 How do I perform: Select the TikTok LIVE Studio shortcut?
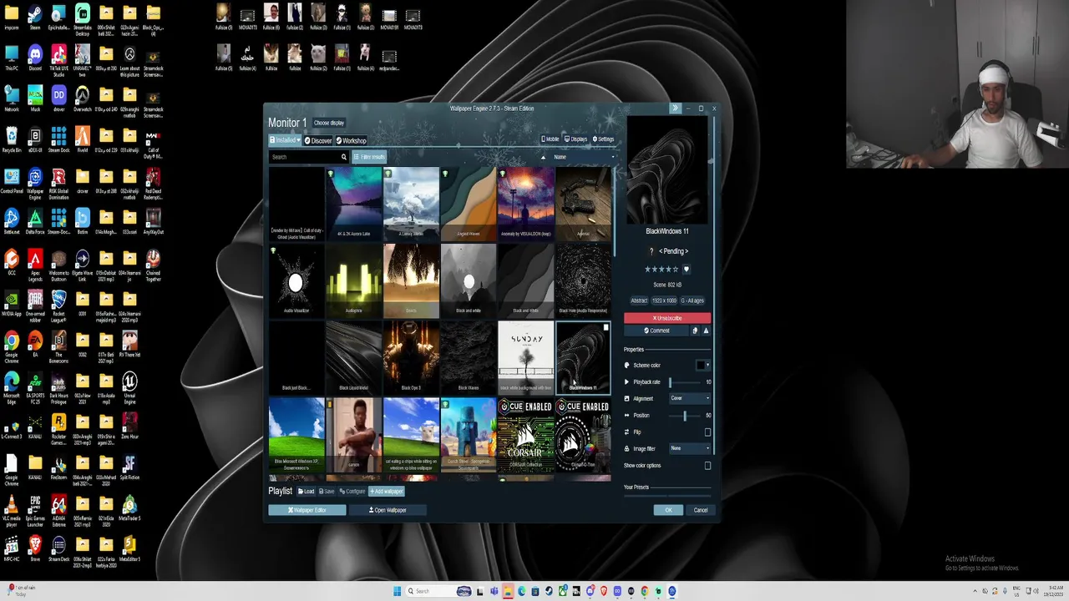pyautogui.click(x=58, y=60)
